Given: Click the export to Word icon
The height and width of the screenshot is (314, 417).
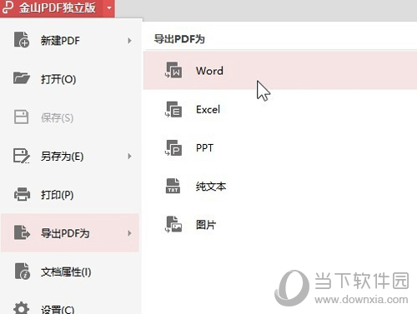Looking at the screenshot, I should pos(173,70).
